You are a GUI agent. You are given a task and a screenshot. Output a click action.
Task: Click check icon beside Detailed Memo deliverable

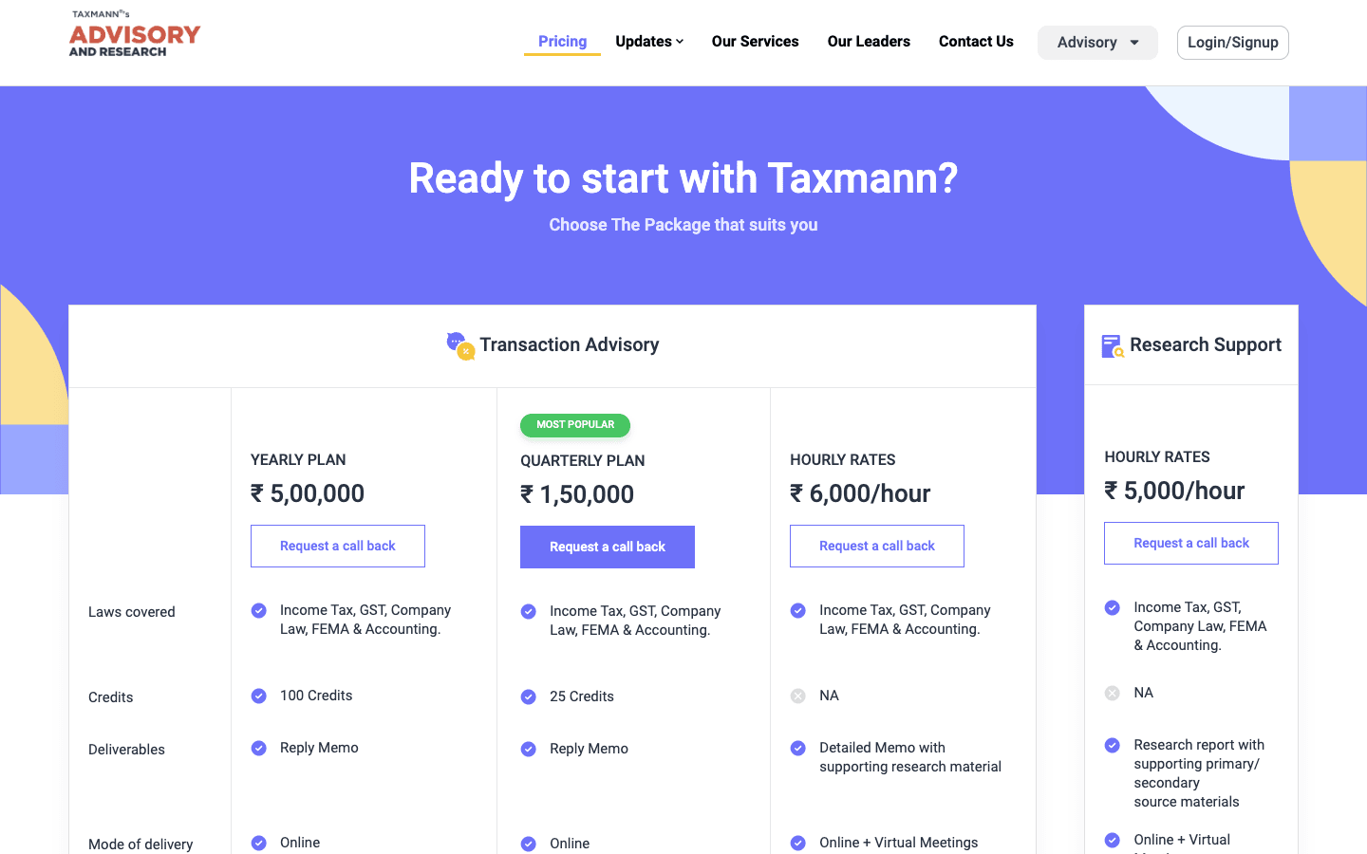click(x=798, y=748)
